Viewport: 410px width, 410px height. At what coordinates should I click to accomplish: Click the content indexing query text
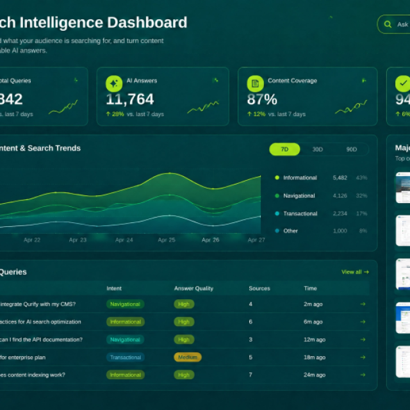33,375
